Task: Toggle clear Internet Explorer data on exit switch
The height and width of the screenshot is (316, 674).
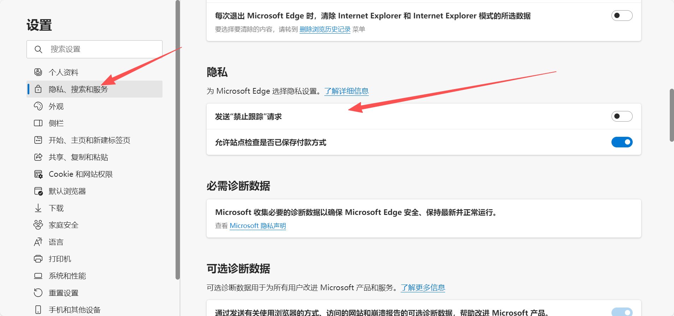Action: click(x=622, y=16)
